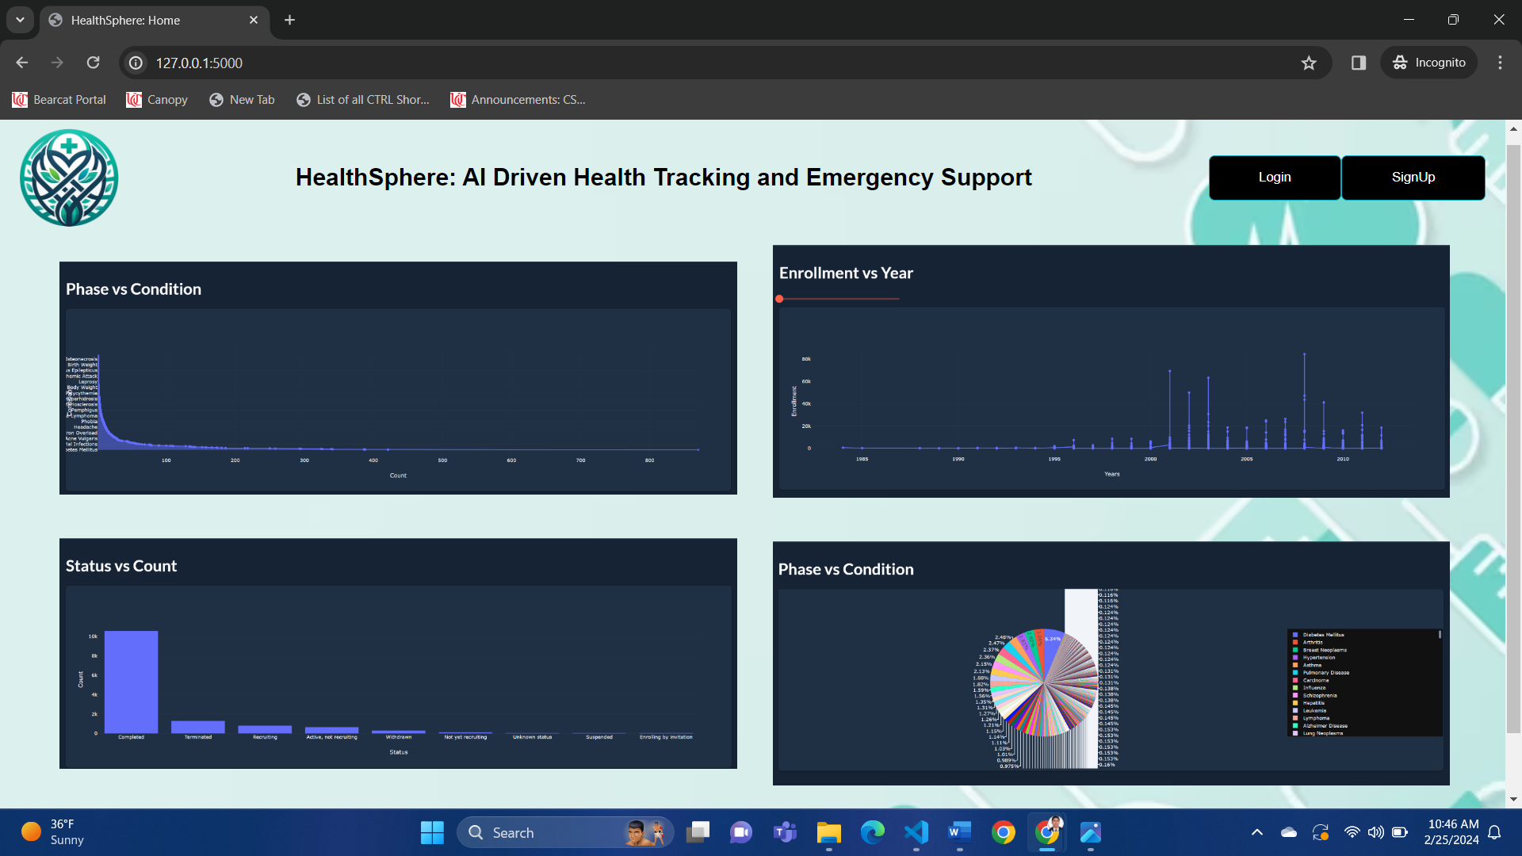Bookmark this page with star icon

click(1309, 63)
